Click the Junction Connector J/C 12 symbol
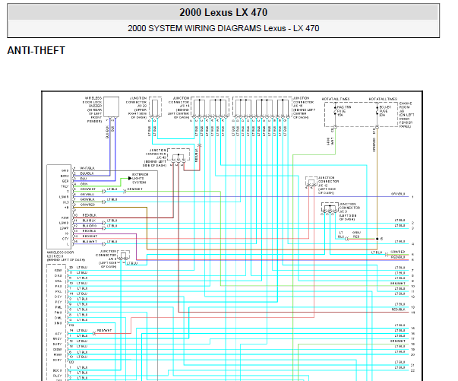Screen dimensions: 458x381 click(x=311, y=181)
